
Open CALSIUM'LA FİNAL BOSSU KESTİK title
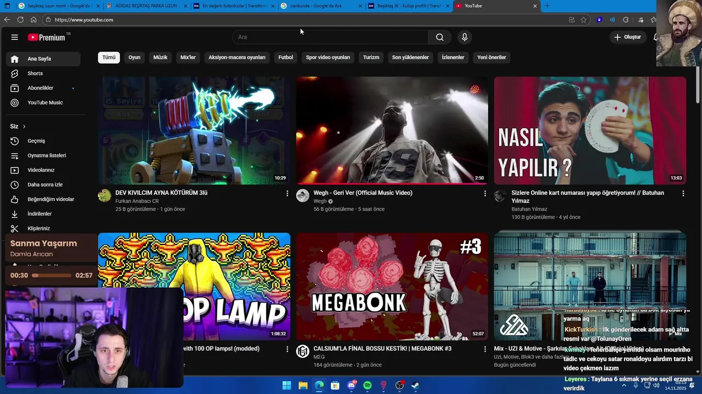coord(382,349)
